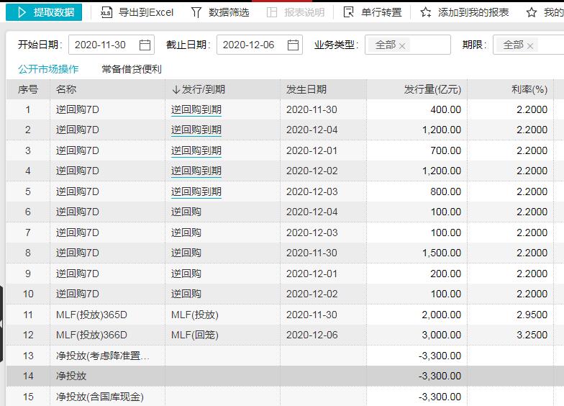Select 2020-12-04 date in row 2

point(312,130)
